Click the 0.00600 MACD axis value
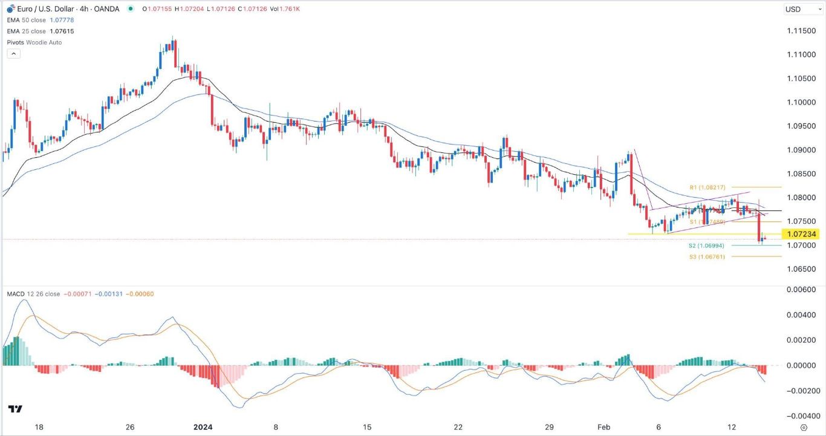826x436 pixels. pos(802,290)
